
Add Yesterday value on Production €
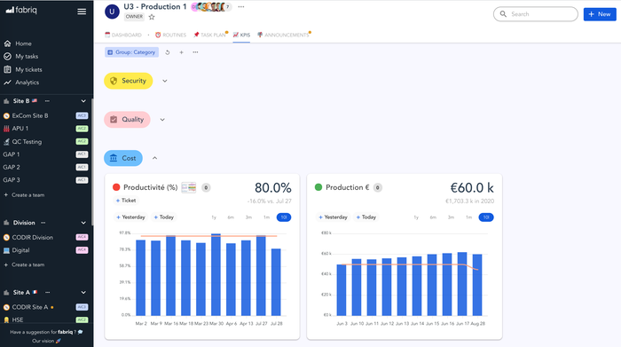333,217
